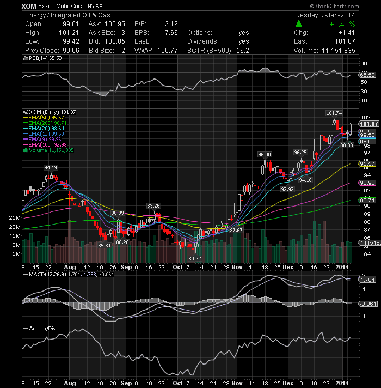Click the High value 101.21

click(69, 33)
